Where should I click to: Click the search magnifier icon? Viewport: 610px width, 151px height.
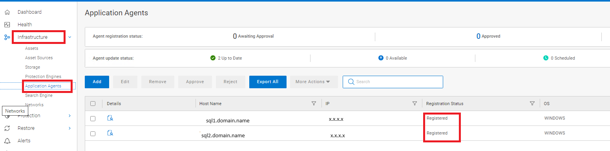pos(351,82)
